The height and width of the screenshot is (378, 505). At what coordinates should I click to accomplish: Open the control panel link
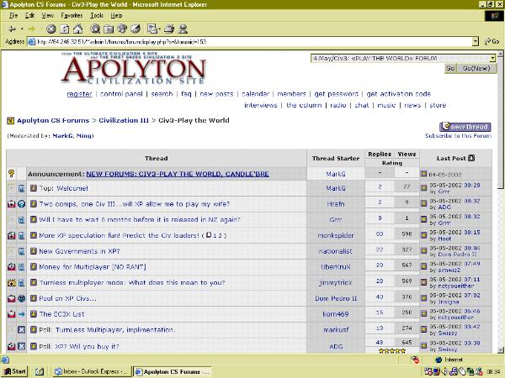coord(121,94)
